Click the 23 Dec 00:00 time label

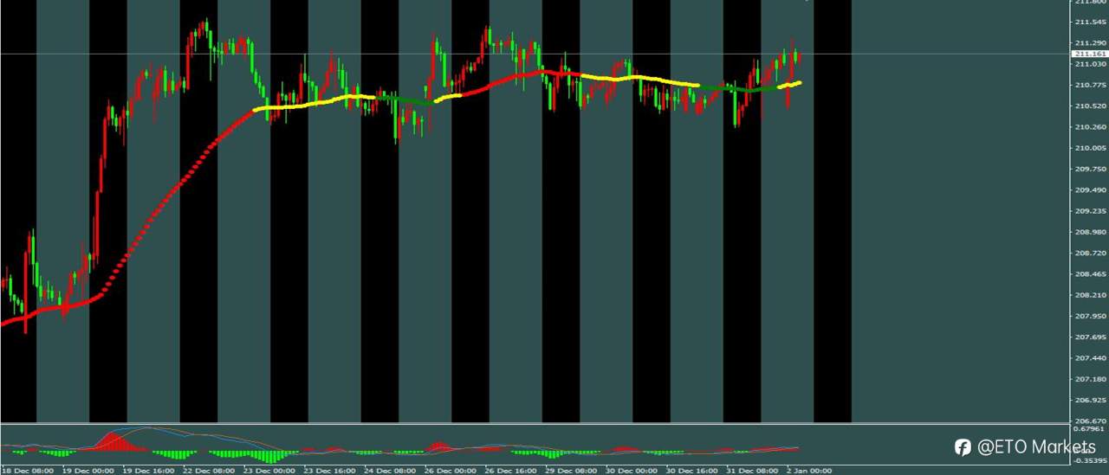point(269,471)
